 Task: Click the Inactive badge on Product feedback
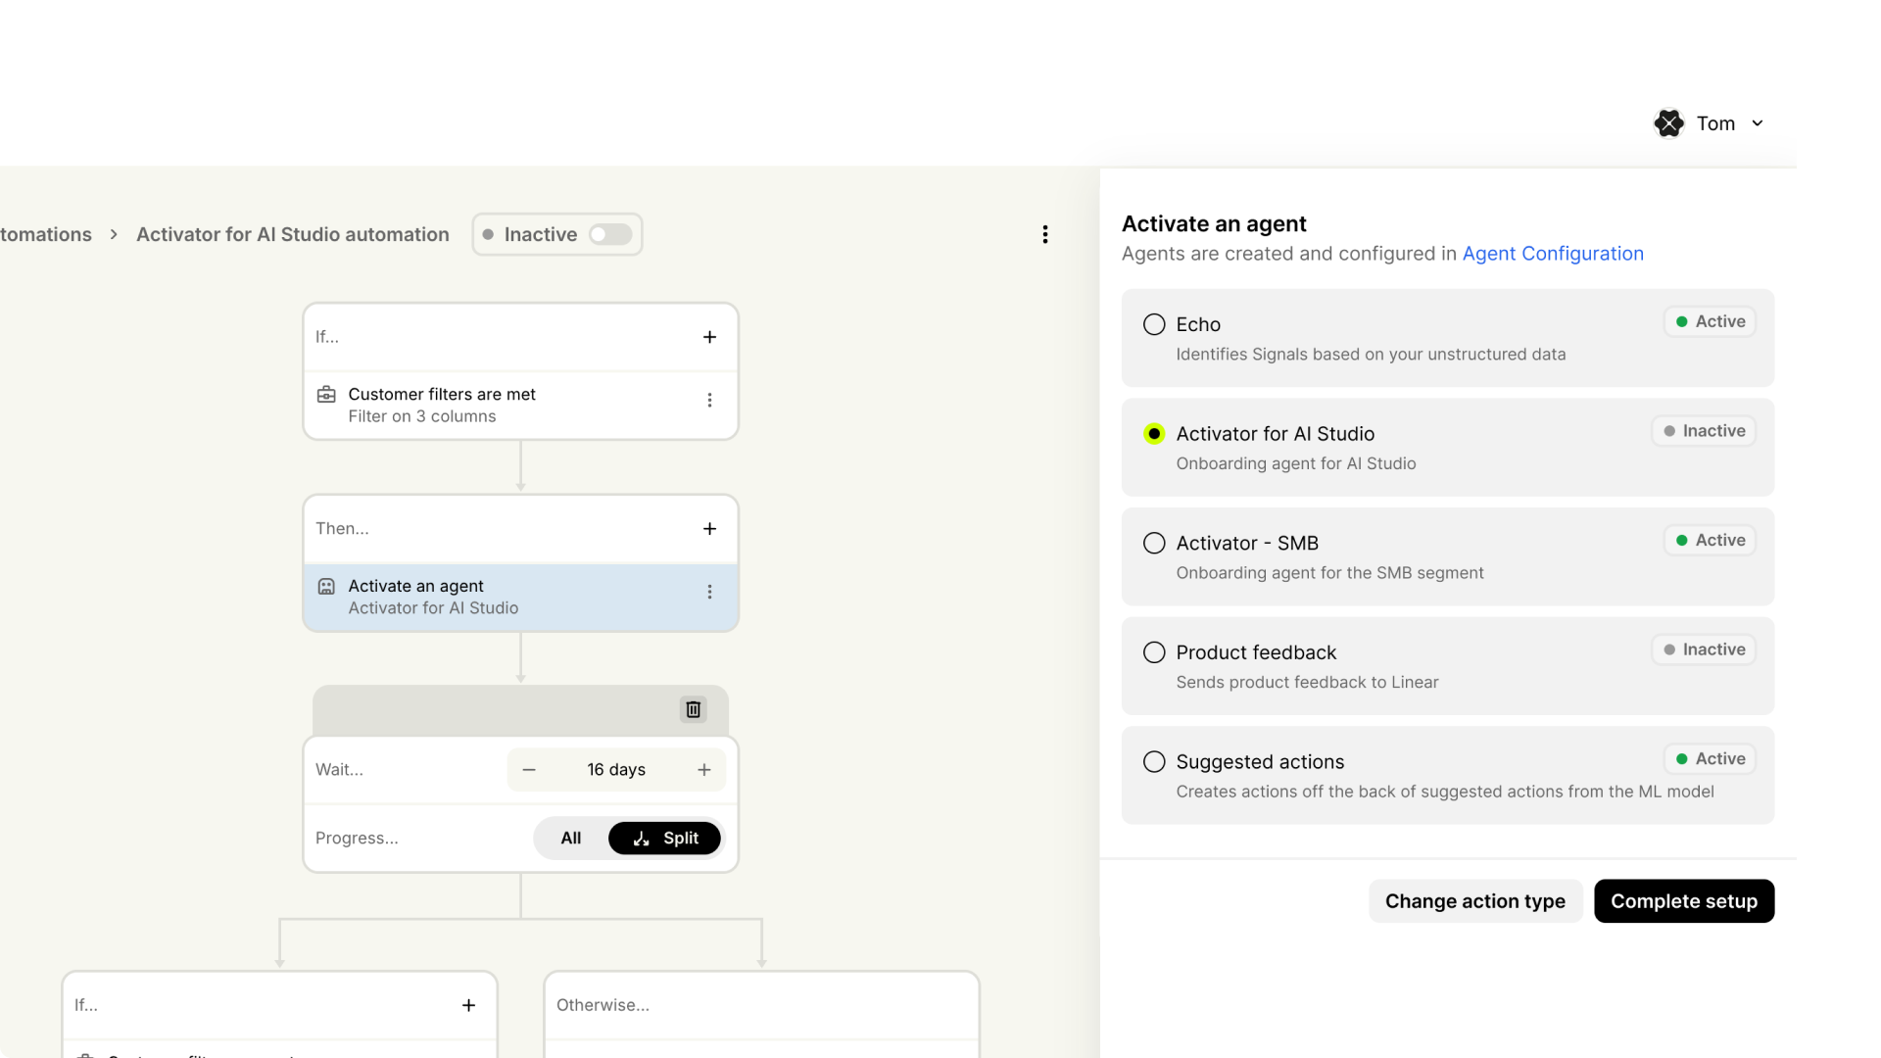click(x=1704, y=649)
